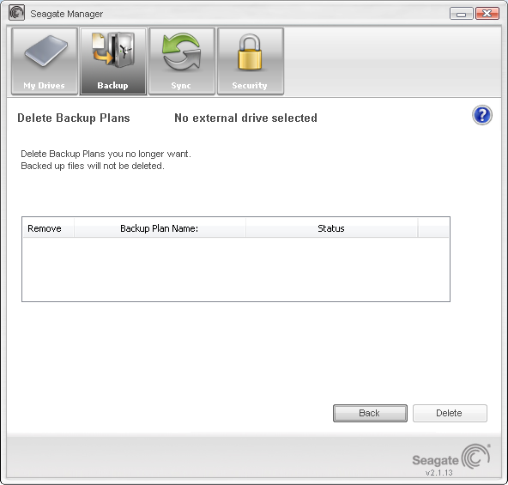Image resolution: width=508 pixels, height=485 pixels.
Task: Sort by Backup Plan Name column
Action: [x=160, y=228]
